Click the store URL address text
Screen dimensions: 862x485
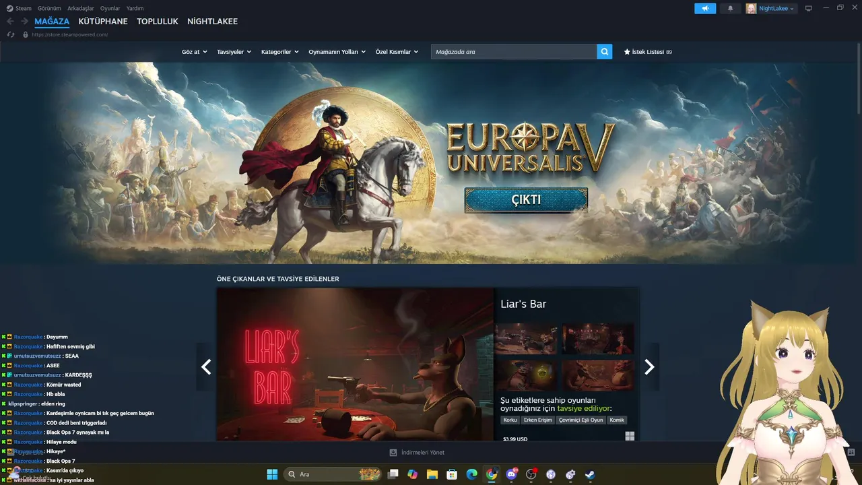70,34
